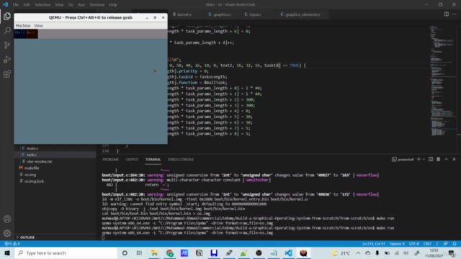Show the PROBLEMS panel tab
This screenshot has width=461, height=259.
(x=110, y=160)
